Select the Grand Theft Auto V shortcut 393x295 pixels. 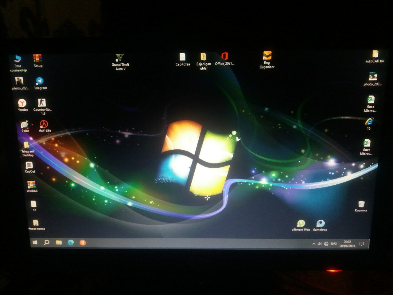[120, 62]
